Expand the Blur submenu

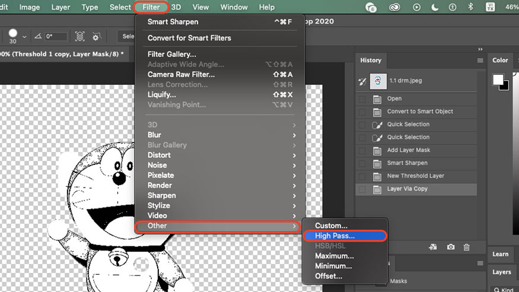[x=220, y=135]
